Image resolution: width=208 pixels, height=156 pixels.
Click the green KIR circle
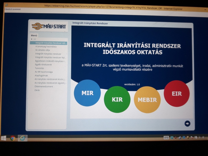[x=117, y=99]
